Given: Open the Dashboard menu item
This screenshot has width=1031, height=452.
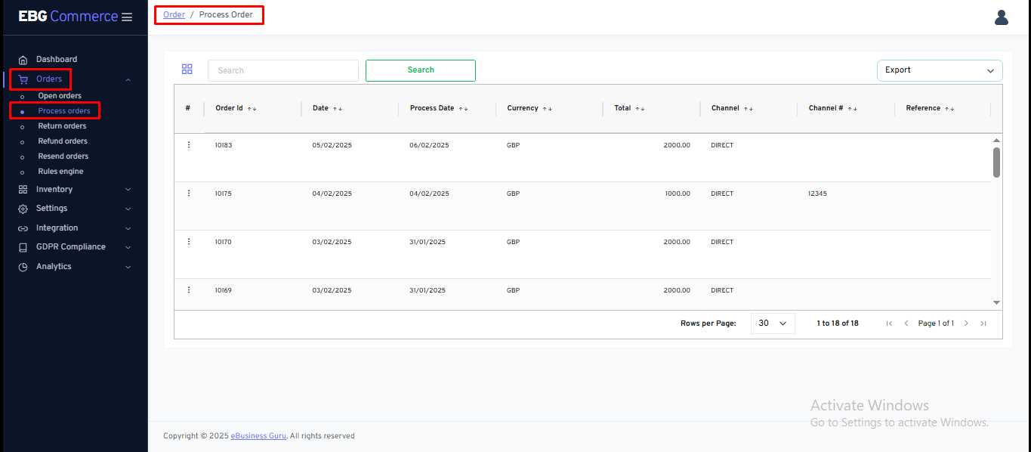Looking at the screenshot, I should point(57,60).
